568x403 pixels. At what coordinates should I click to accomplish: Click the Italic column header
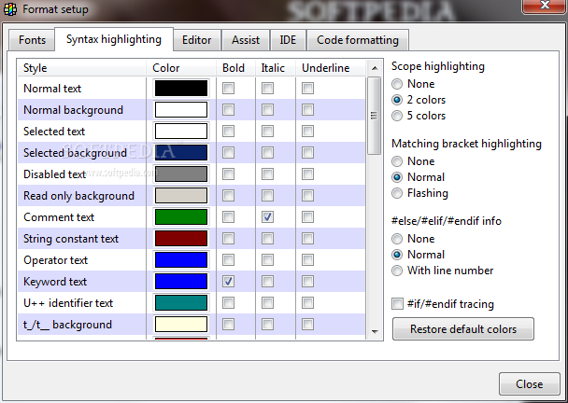point(276,68)
